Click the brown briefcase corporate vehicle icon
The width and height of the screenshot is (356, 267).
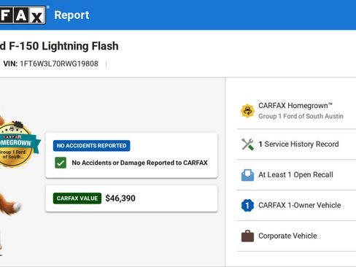click(247, 236)
